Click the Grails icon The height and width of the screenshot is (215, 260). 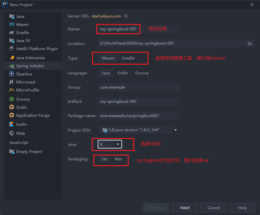(x=12, y=107)
